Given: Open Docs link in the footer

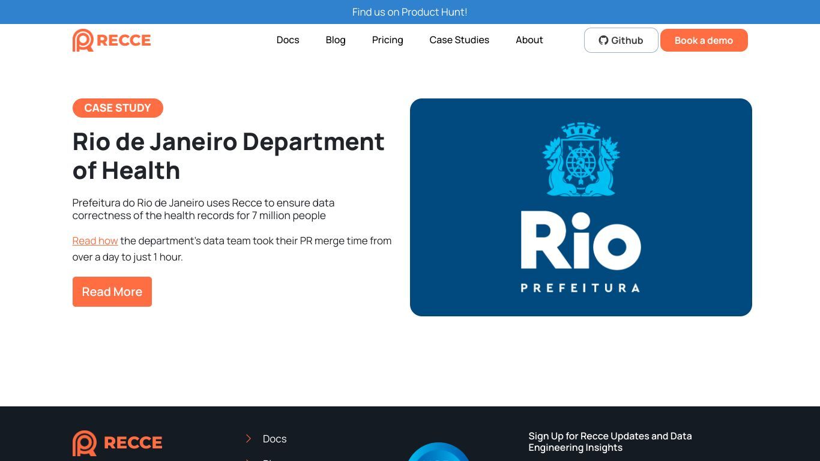Looking at the screenshot, I should tap(274, 439).
